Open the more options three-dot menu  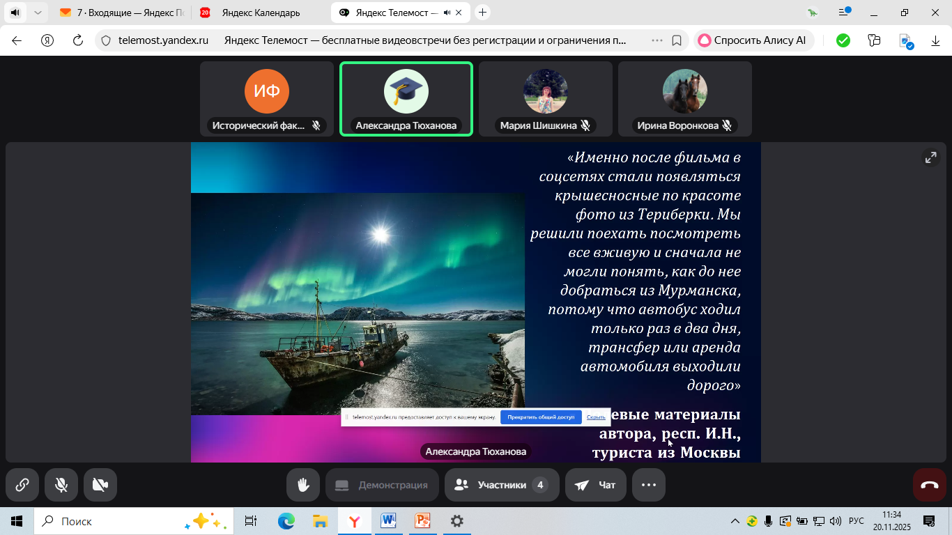(649, 485)
